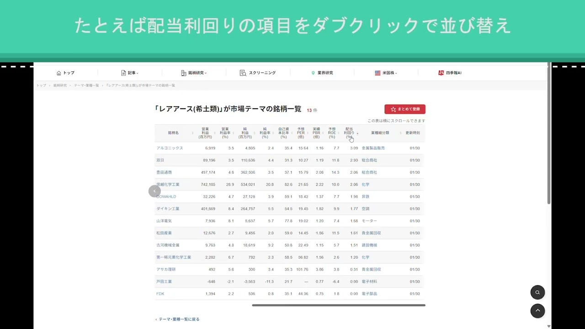
Task: Sort by 銘柄名 column
Action: pyautogui.click(x=173, y=133)
